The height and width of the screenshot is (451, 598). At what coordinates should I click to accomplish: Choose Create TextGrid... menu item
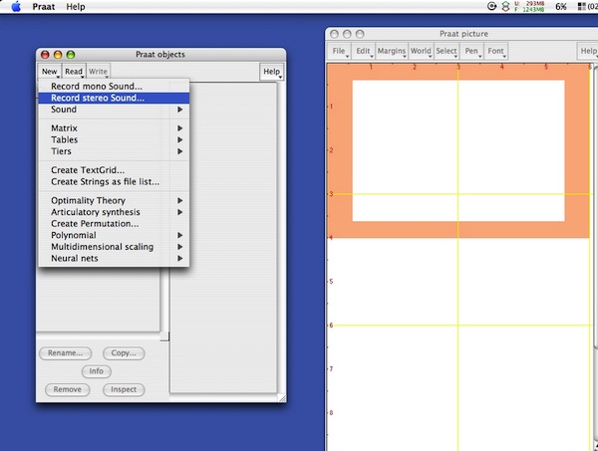94,170
